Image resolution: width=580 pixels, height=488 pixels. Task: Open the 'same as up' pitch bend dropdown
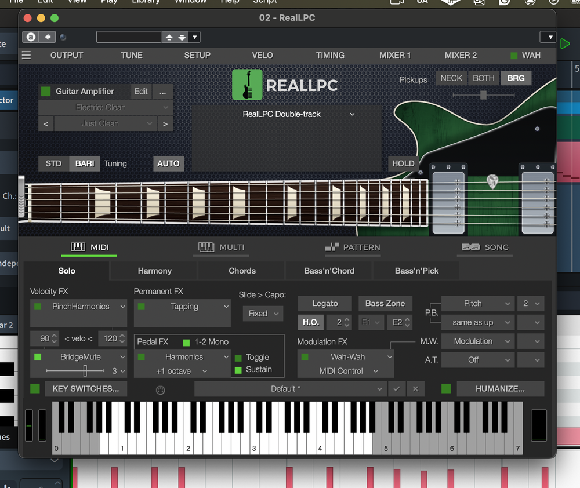(x=477, y=322)
